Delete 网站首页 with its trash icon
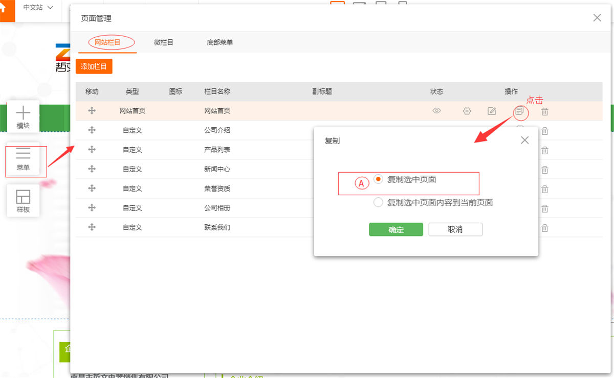Screen dimensions: 614x378 pos(545,111)
